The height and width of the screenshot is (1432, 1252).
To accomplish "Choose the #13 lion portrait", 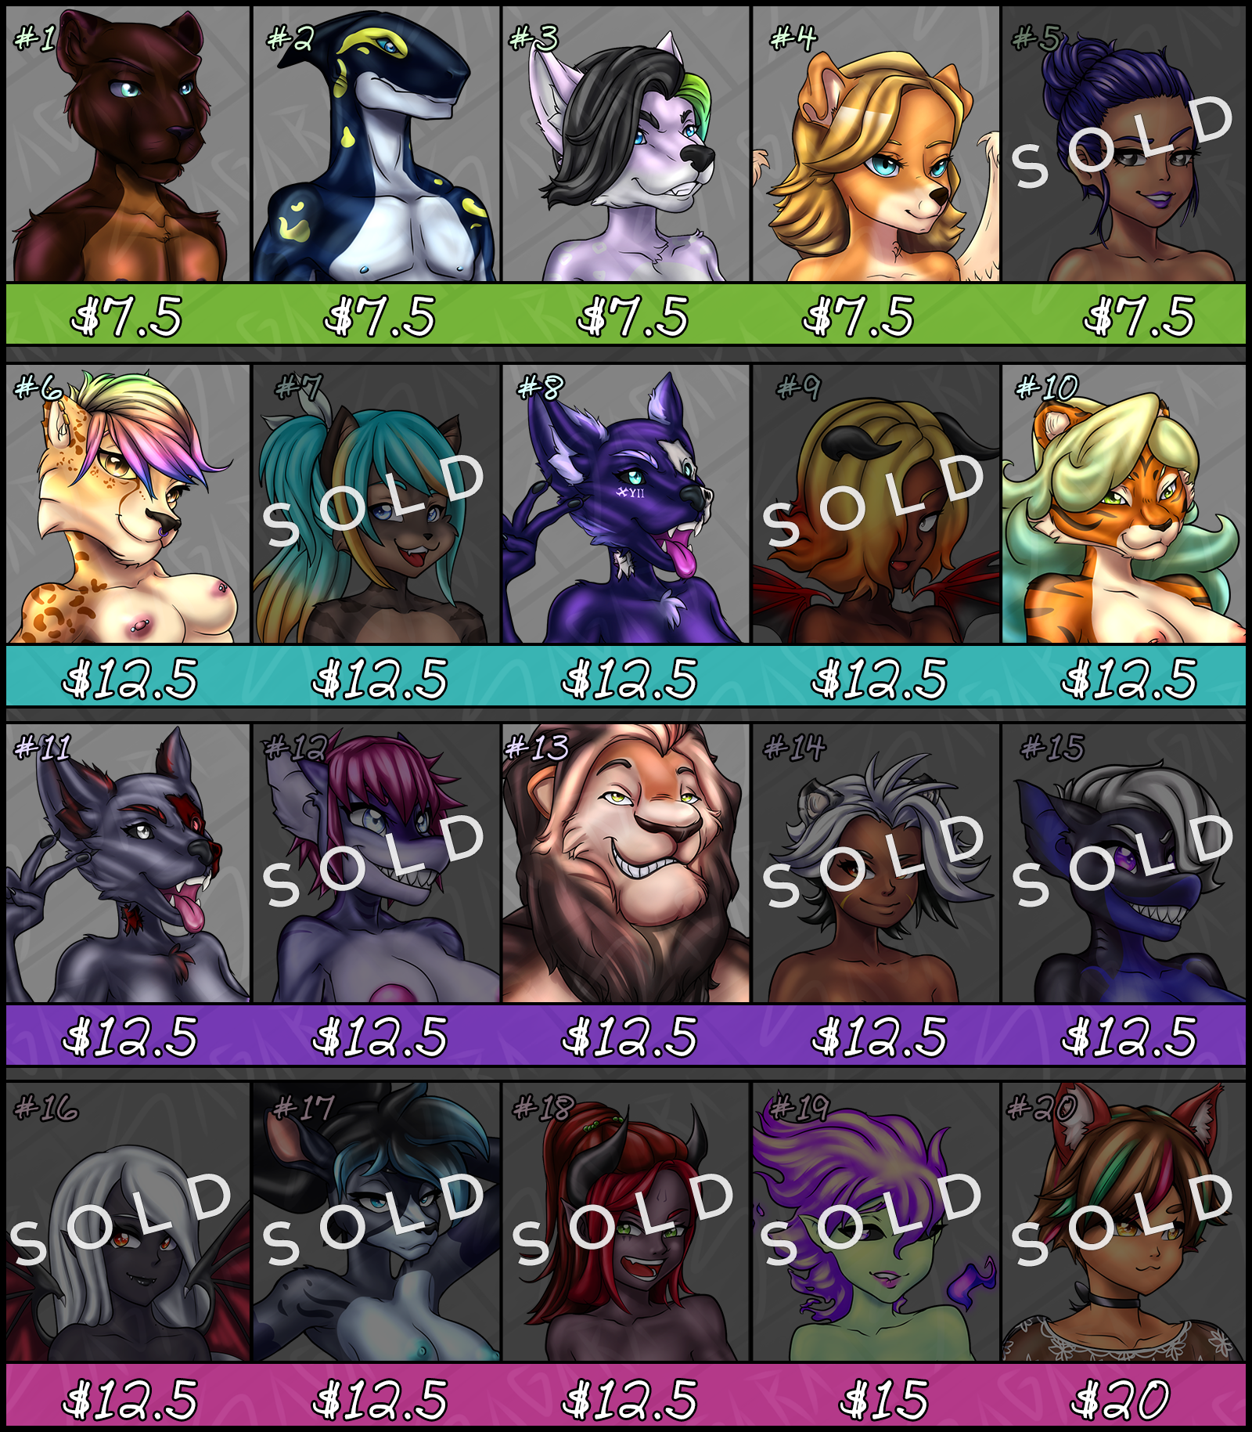I will (626, 864).
